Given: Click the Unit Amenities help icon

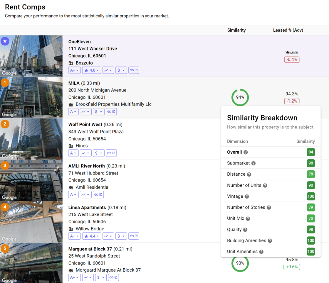Looking at the screenshot, I should point(261,252).
